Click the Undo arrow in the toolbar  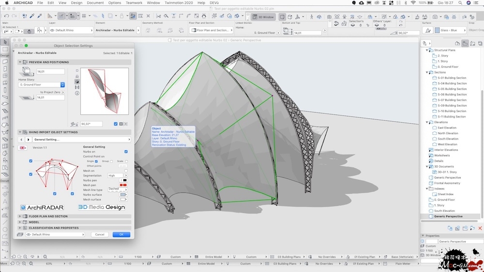(x=6, y=16)
